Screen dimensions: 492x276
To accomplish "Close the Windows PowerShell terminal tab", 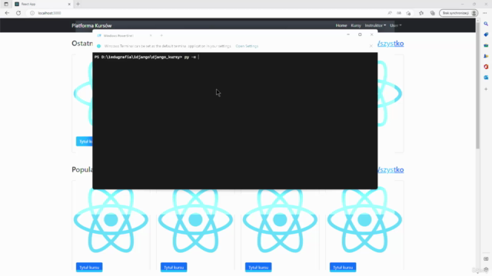I will coord(151,36).
